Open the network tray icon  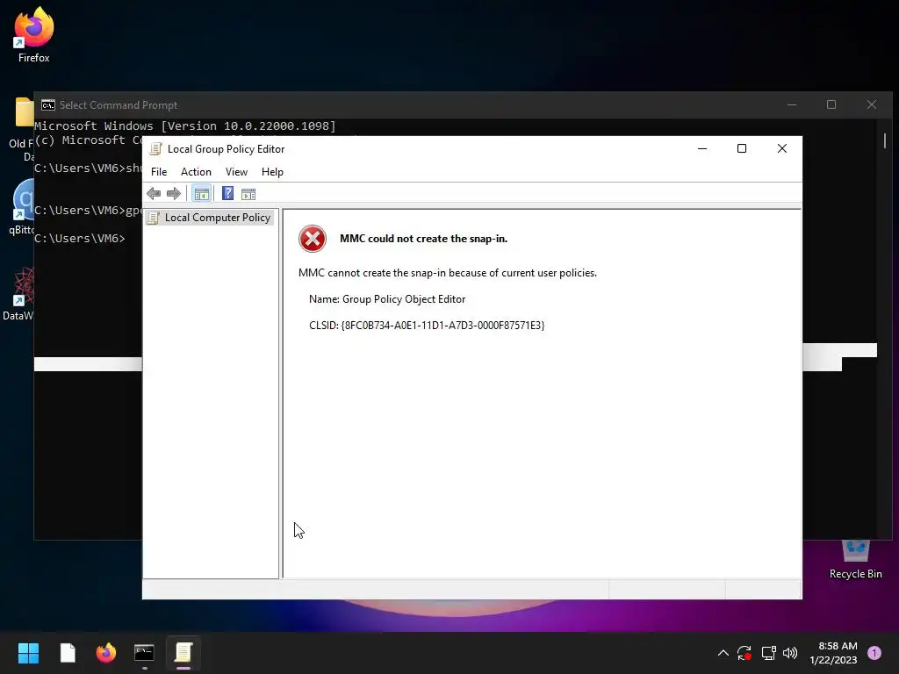click(768, 653)
